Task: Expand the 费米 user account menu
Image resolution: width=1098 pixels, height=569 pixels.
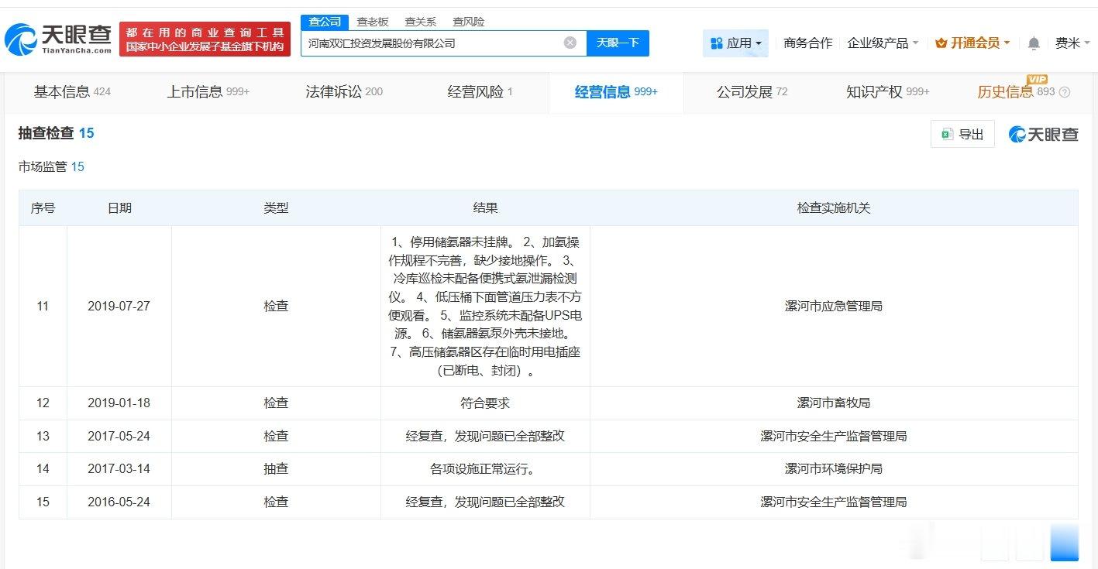Action: click(1072, 43)
